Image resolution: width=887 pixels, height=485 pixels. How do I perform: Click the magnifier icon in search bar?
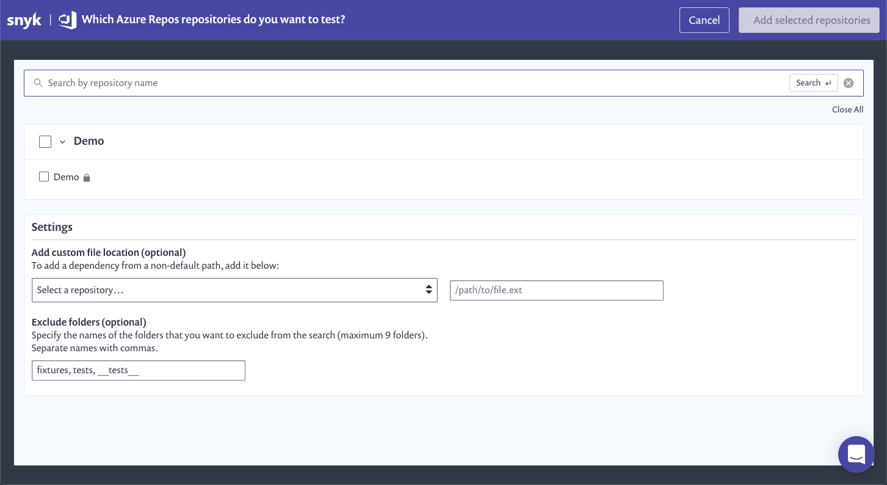(38, 83)
